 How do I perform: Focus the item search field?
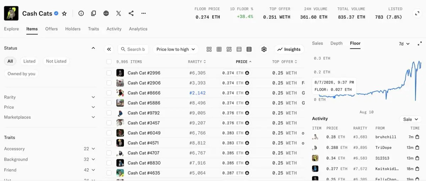coord(133,49)
